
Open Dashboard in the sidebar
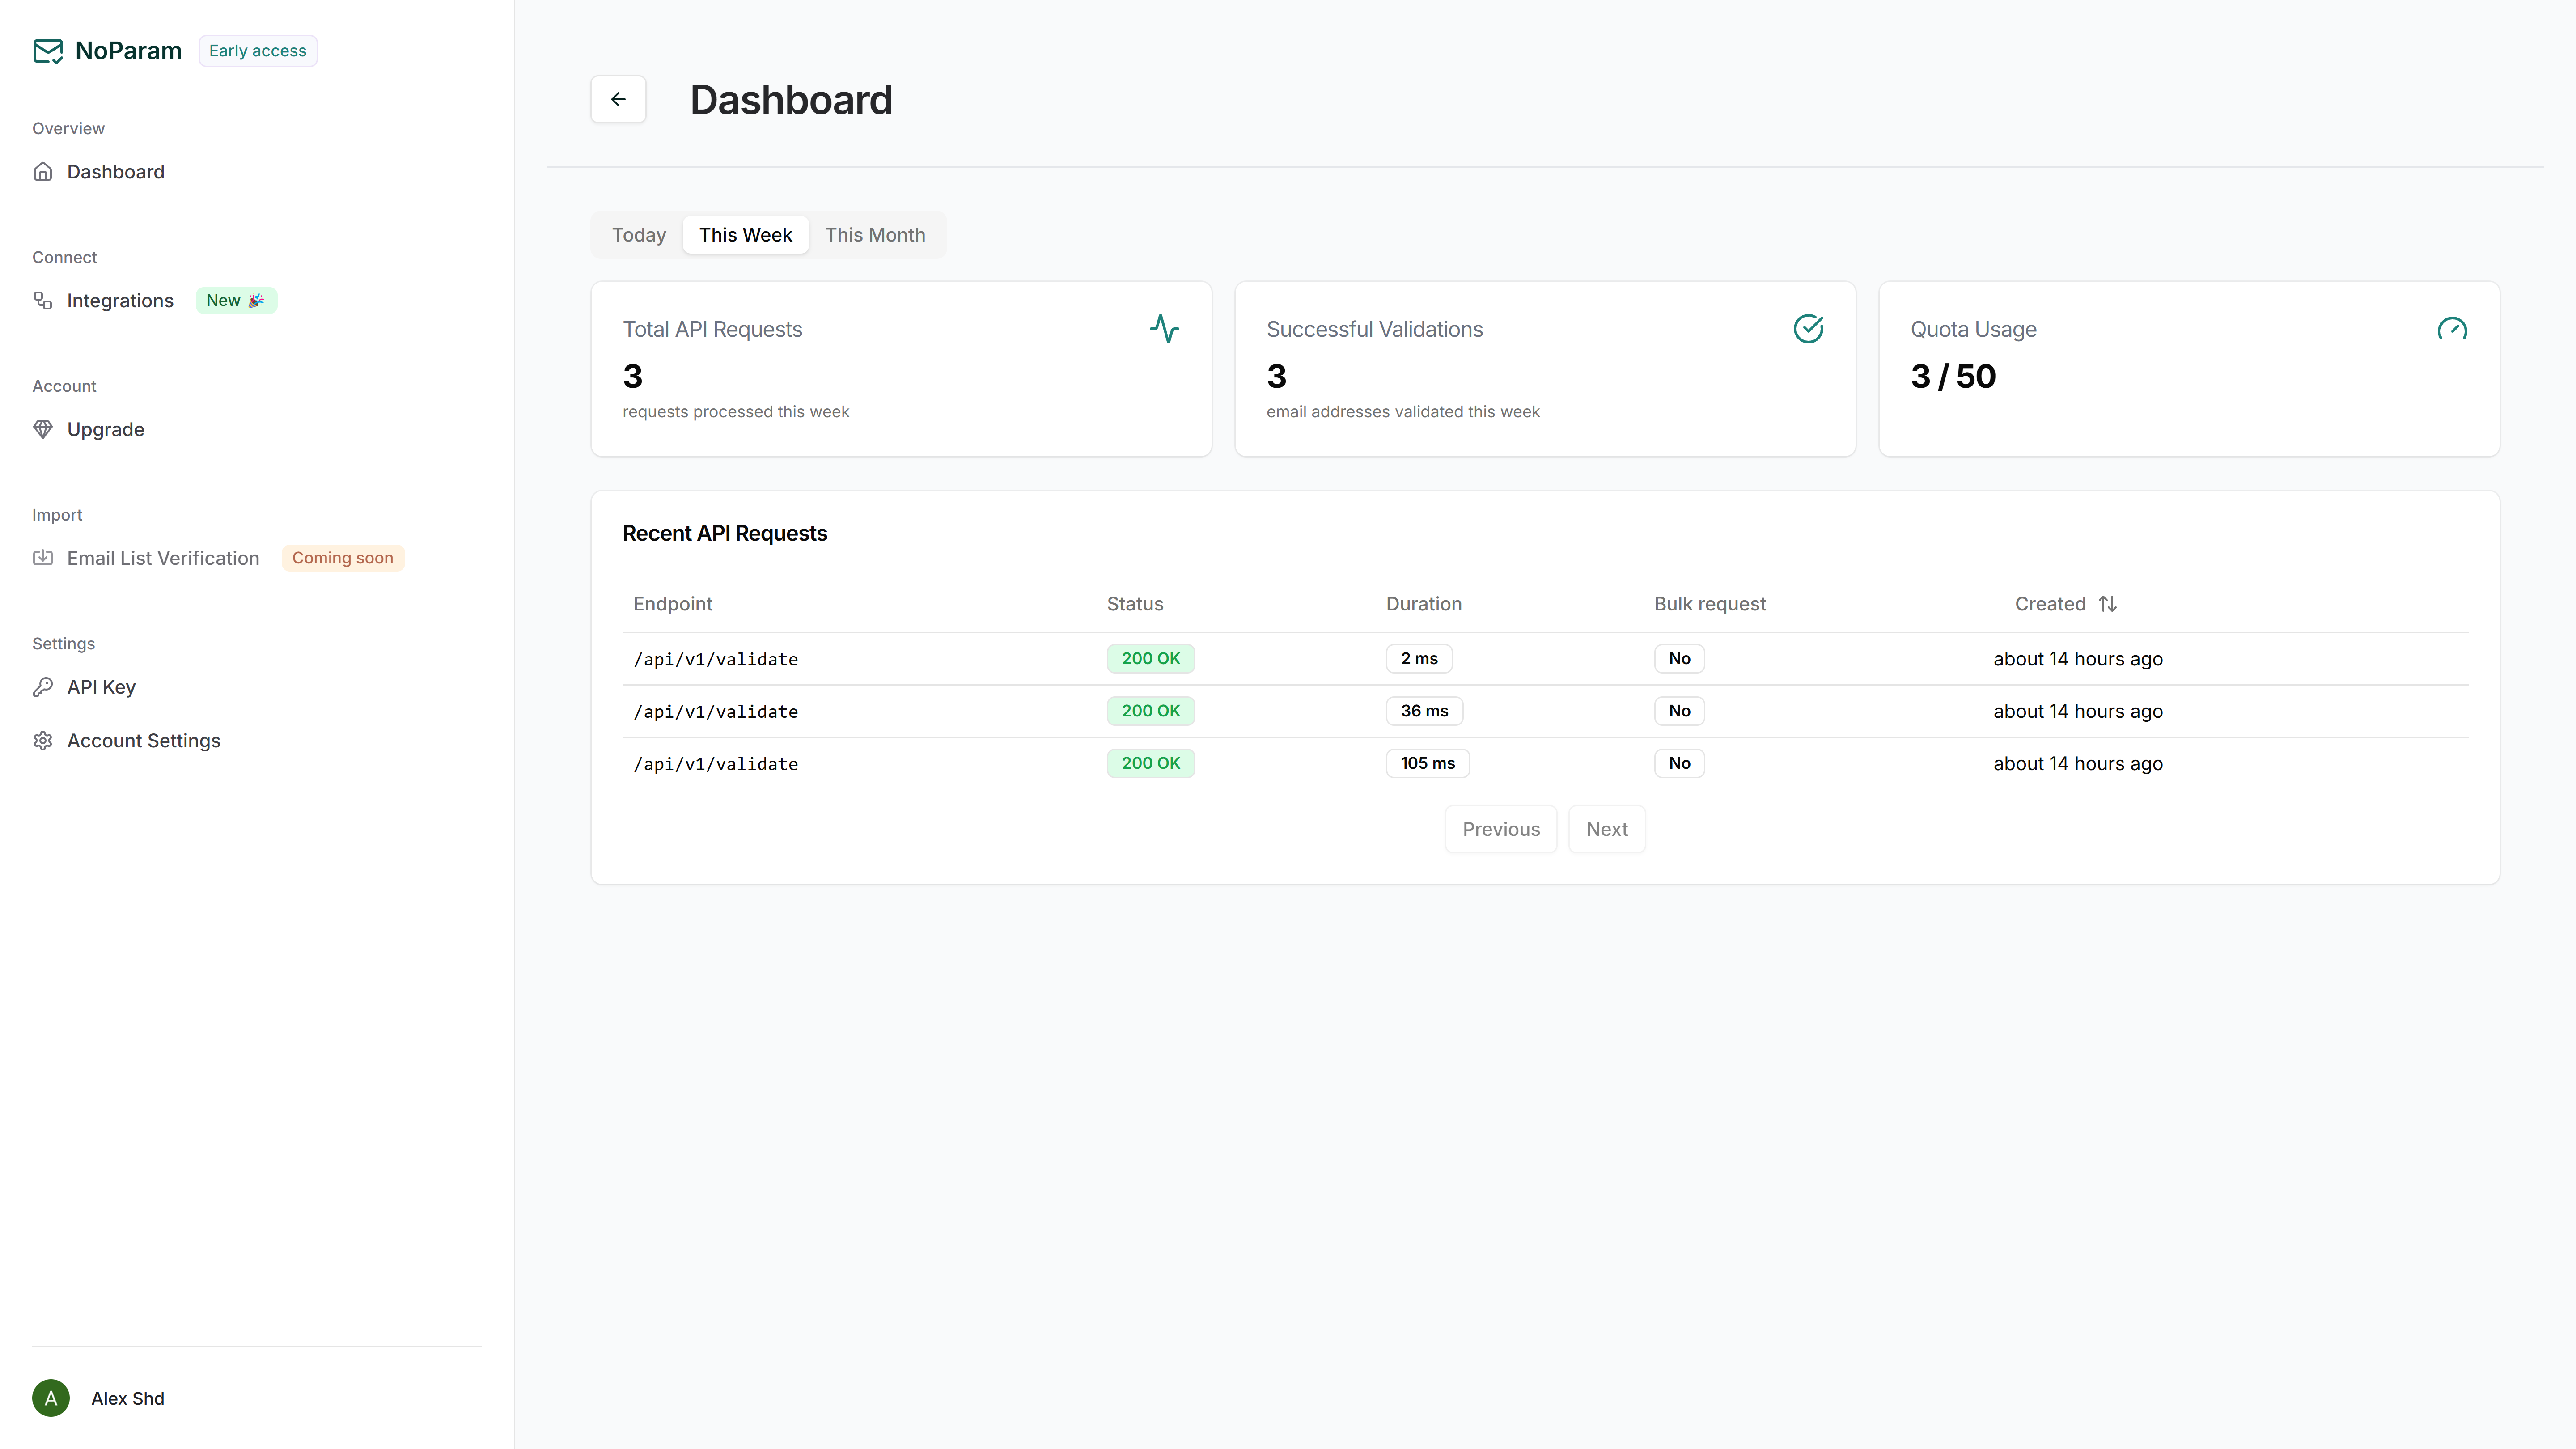pyautogui.click(x=116, y=172)
